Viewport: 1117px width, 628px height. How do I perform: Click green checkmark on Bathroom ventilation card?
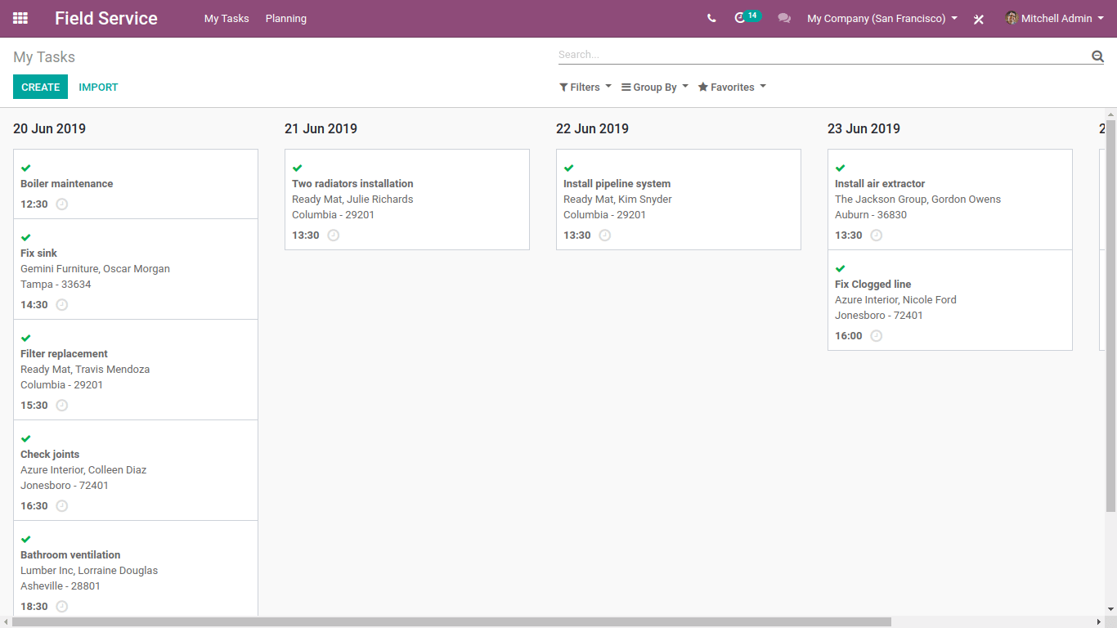tap(26, 539)
